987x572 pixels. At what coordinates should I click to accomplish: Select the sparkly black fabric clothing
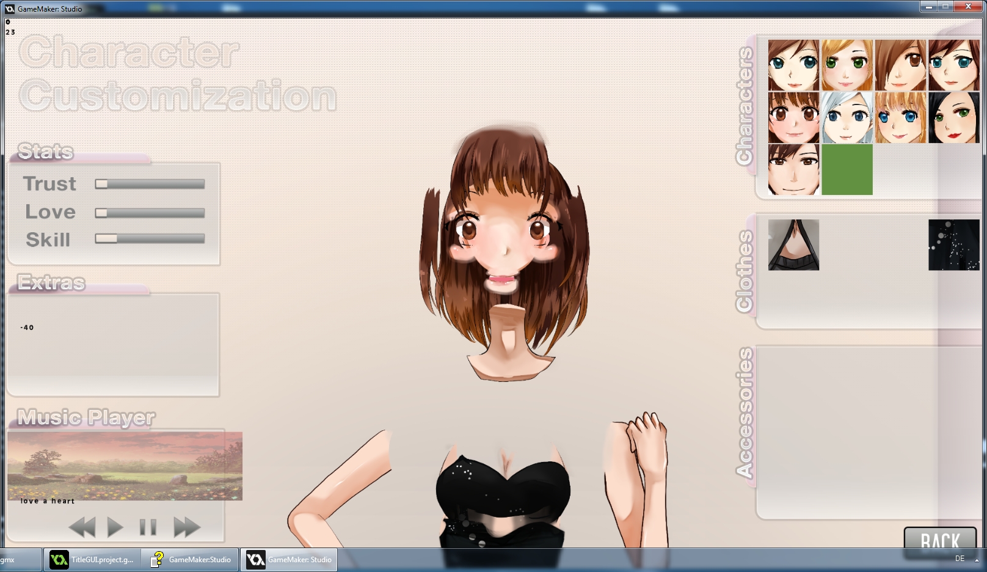[x=953, y=245]
